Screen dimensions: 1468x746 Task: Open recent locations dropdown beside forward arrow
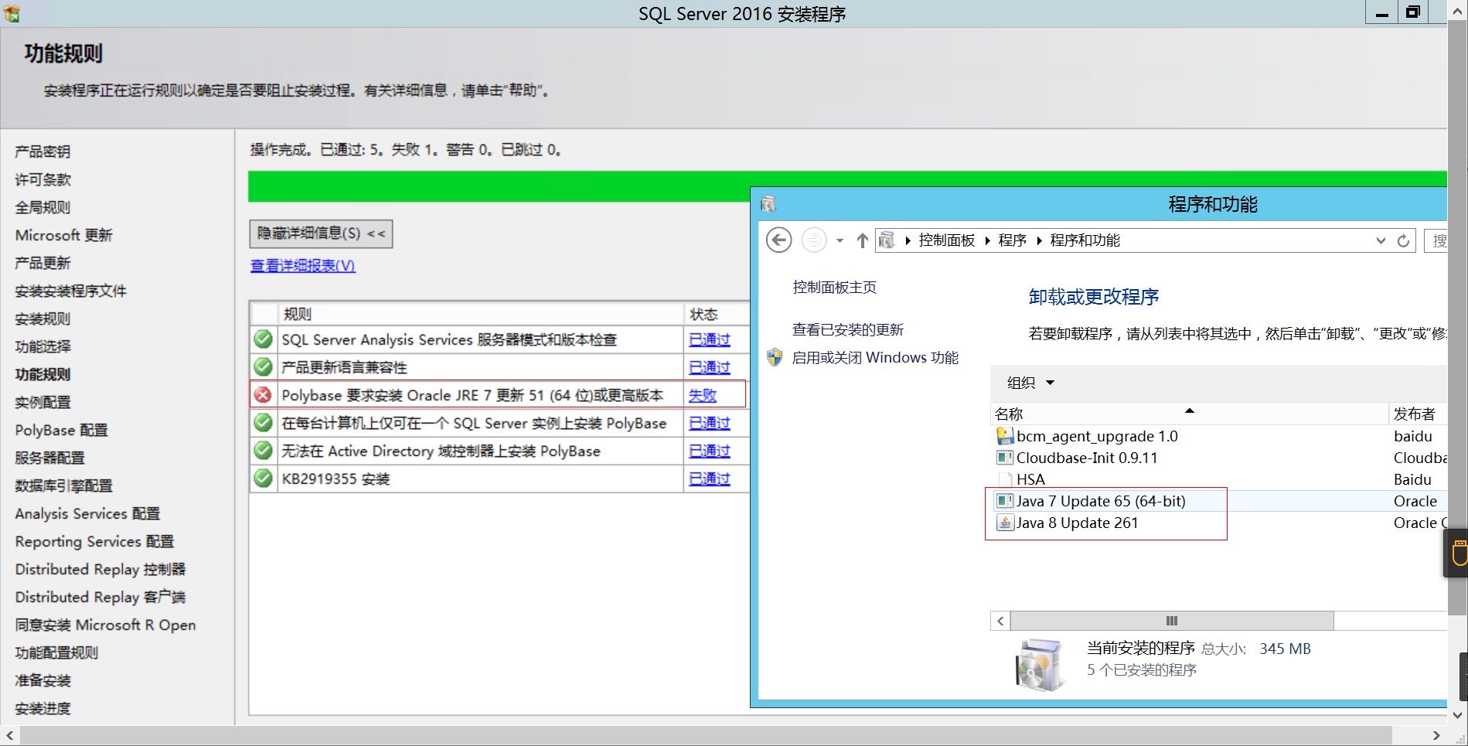click(x=840, y=240)
